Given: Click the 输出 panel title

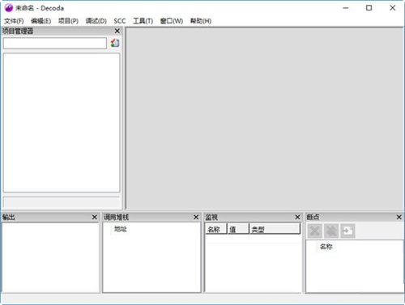Looking at the screenshot, I should 9,217.
